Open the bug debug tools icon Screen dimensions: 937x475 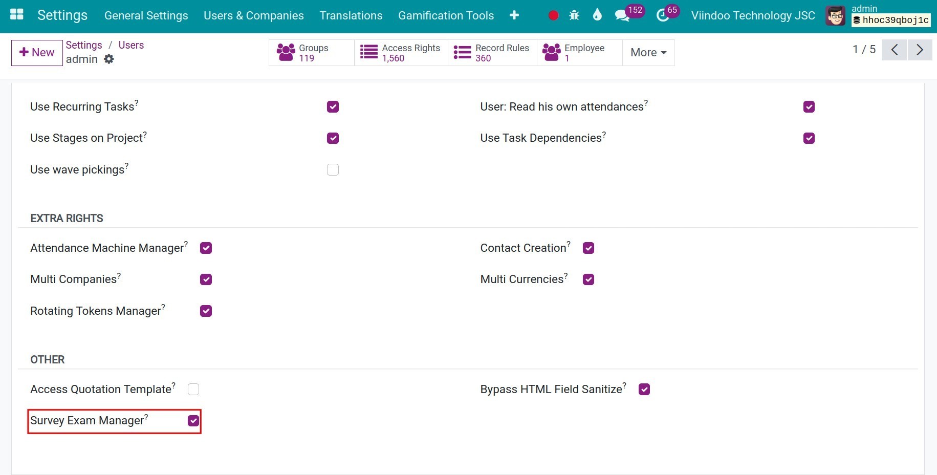click(x=574, y=15)
